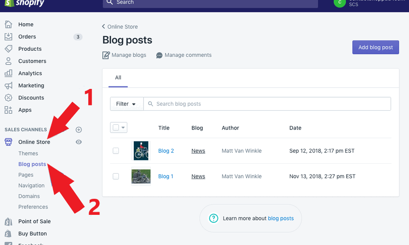Click the Customers sidebar icon
Image resolution: width=409 pixels, height=245 pixels.
coord(8,61)
